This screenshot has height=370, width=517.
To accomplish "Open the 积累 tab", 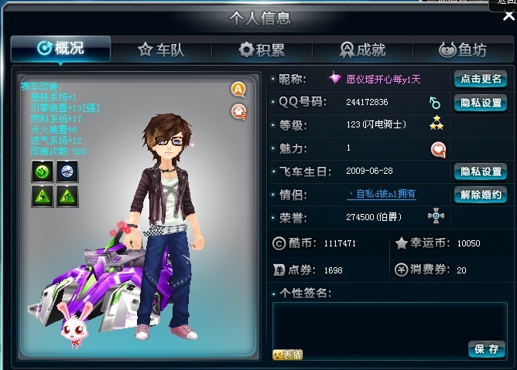I will [x=262, y=50].
